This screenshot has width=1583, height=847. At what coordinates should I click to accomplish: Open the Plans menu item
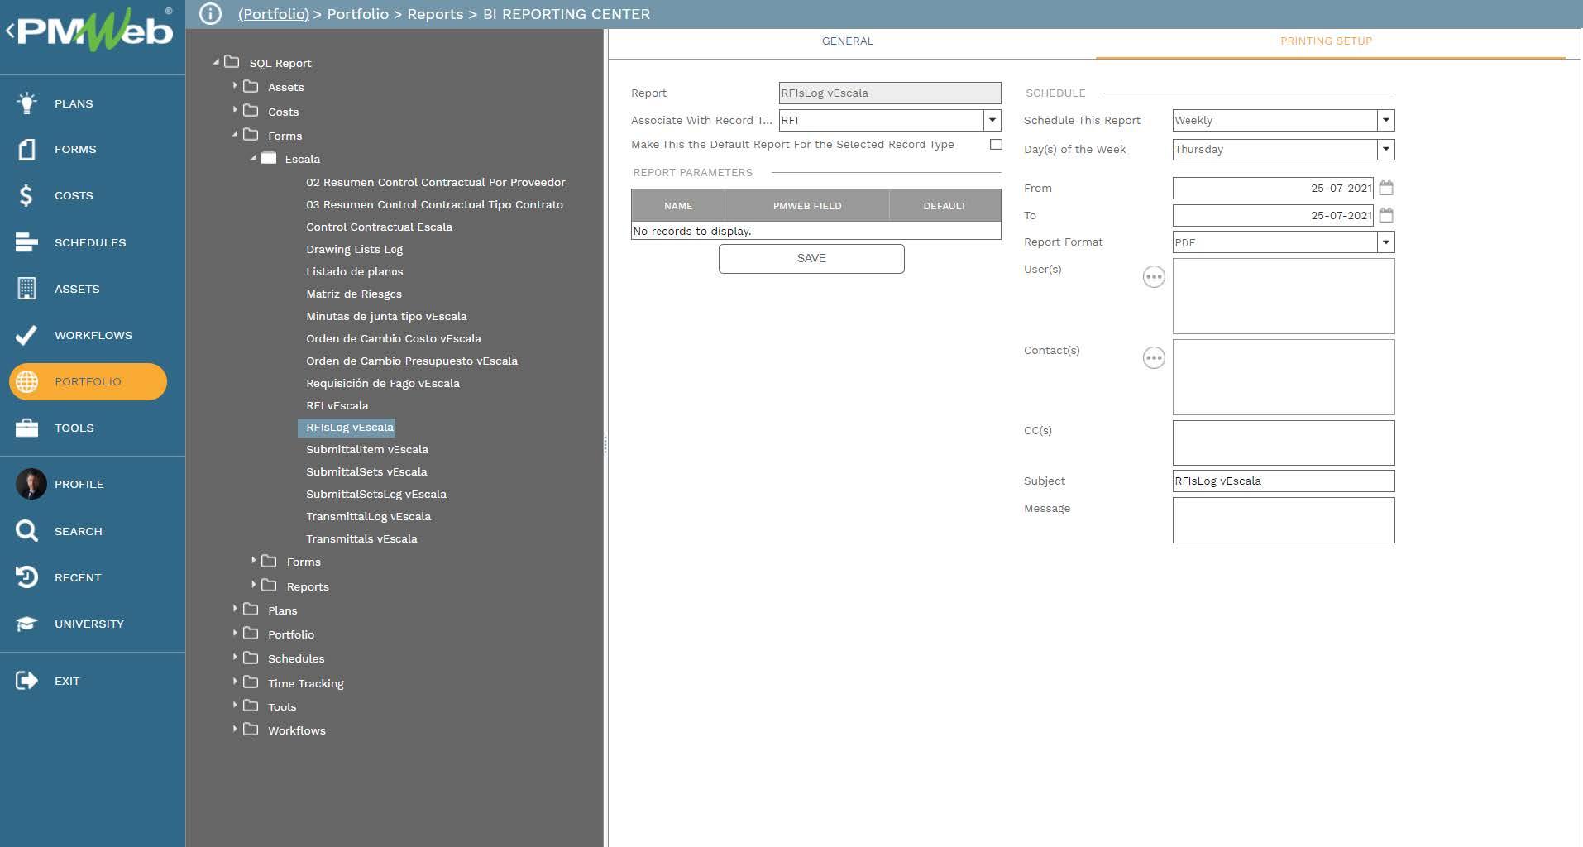(x=74, y=103)
